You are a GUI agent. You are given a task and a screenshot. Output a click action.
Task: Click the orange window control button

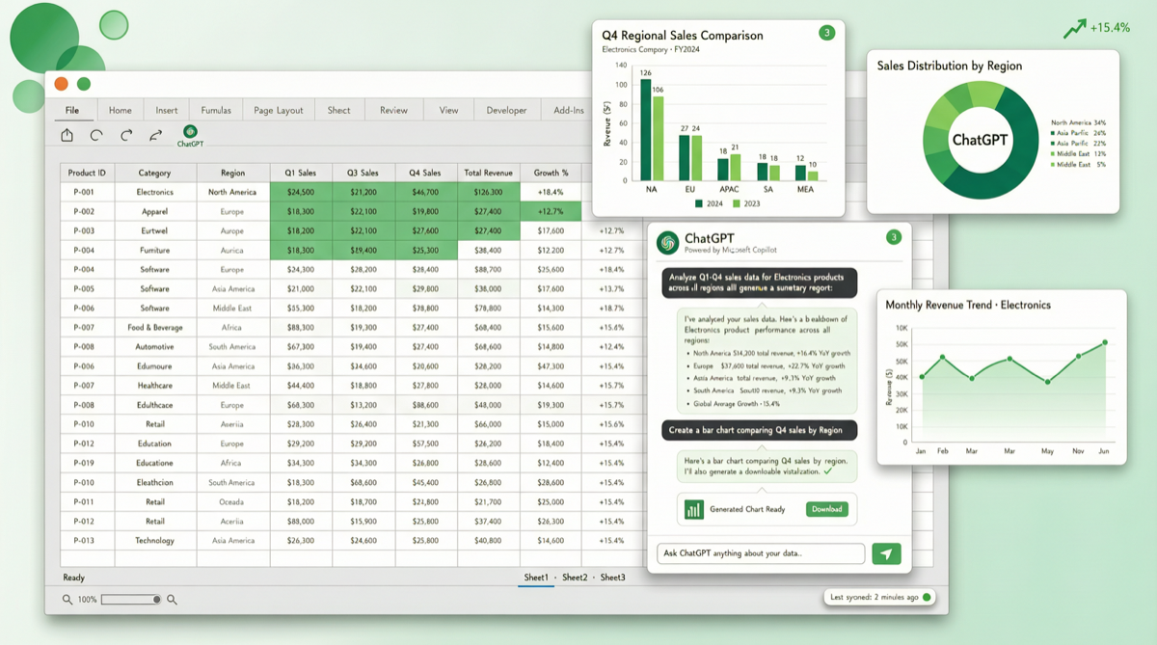(62, 84)
